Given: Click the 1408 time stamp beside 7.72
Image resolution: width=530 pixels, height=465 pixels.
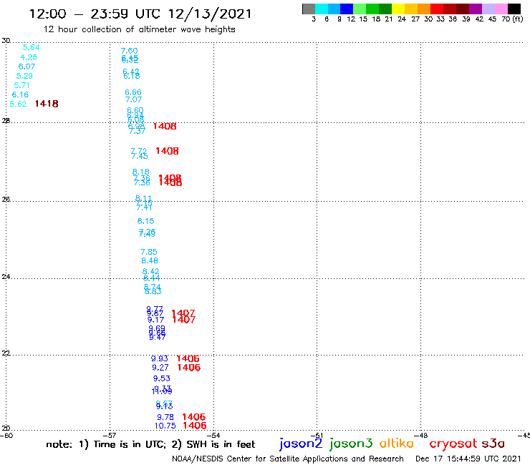Looking at the screenshot, I should pos(167,151).
